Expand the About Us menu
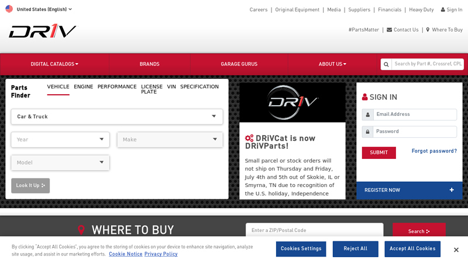 tap(332, 64)
